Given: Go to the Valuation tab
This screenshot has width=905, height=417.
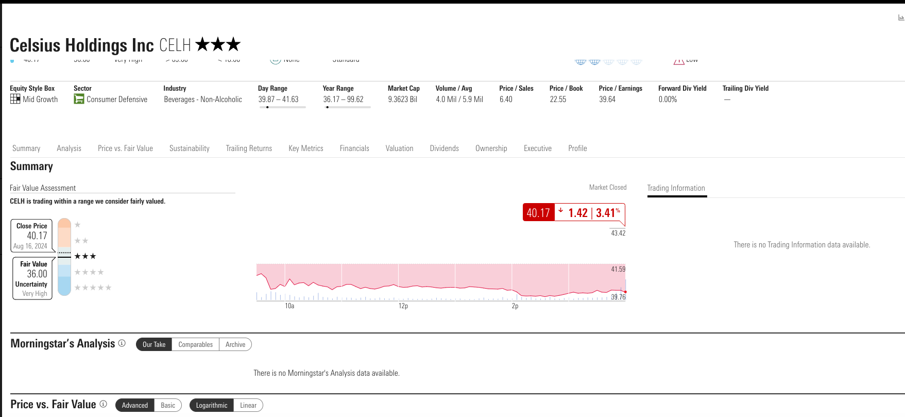Looking at the screenshot, I should click(399, 148).
